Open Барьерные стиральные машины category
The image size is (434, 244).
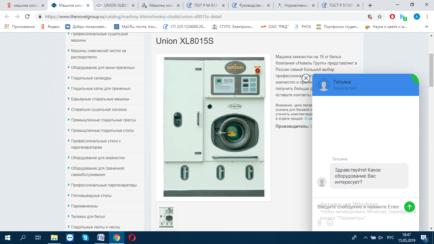(x=100, y=99)
